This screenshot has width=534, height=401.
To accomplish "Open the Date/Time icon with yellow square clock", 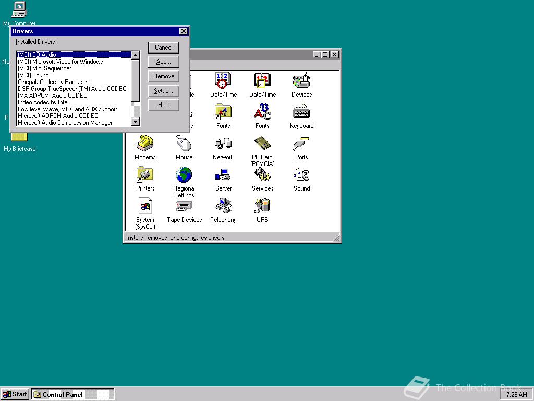I will [262, 80].
